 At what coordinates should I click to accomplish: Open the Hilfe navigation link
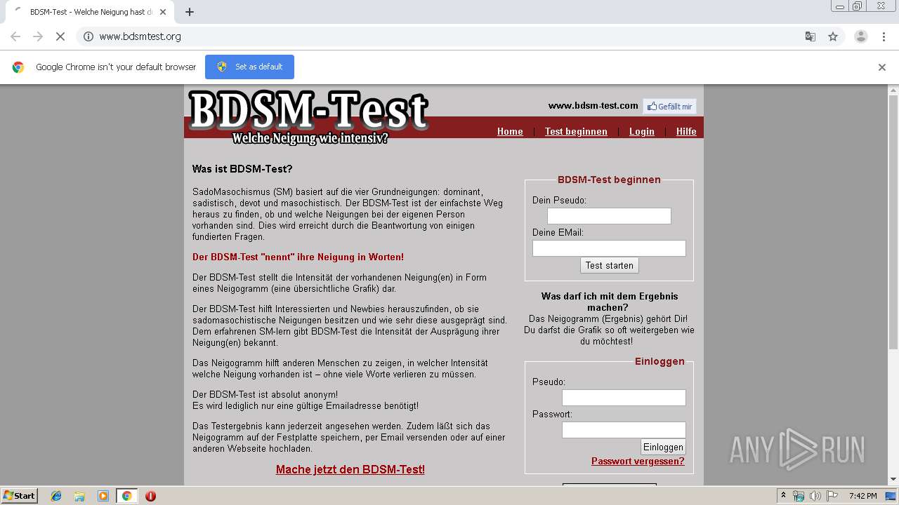tap(686, 131)
